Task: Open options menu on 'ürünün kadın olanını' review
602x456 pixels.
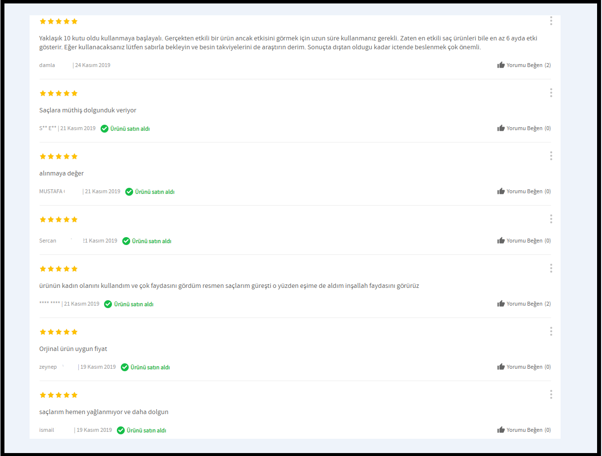Action: pos(551,268)
